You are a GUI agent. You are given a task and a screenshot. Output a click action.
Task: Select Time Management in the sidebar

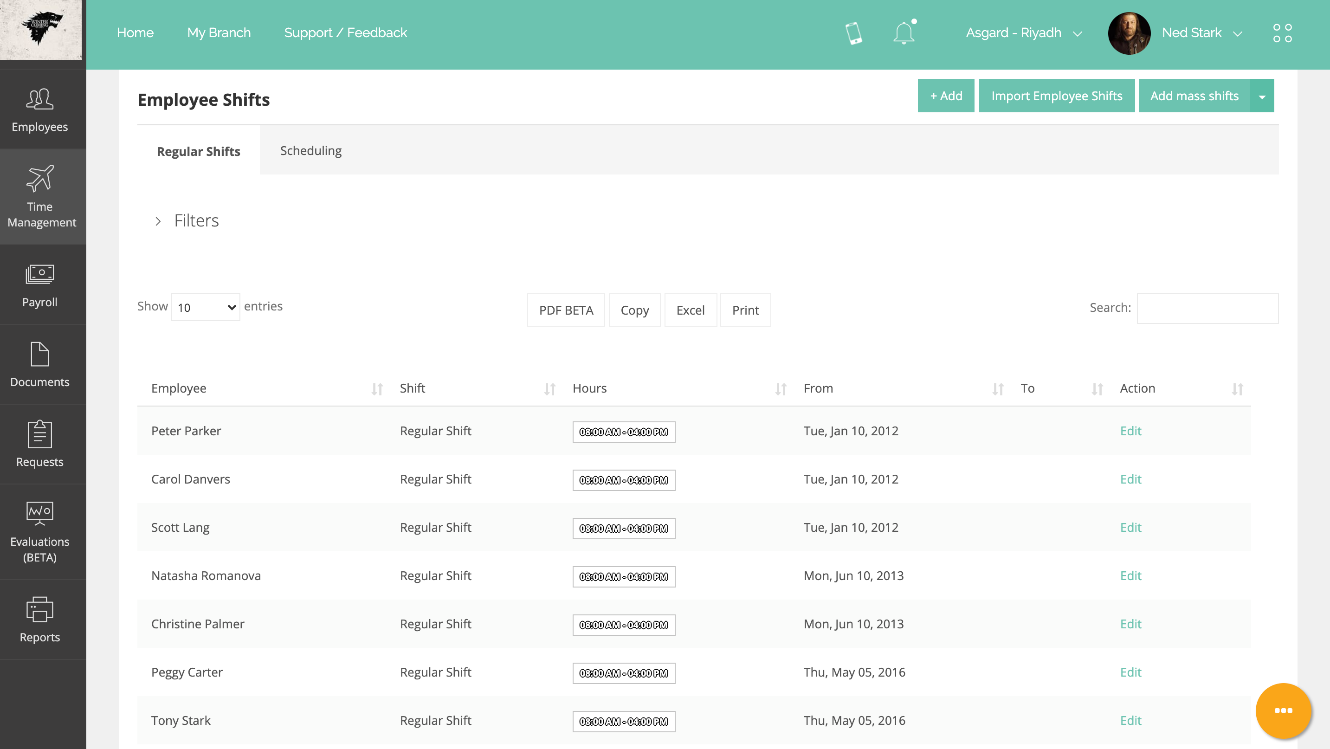(40, 197)
